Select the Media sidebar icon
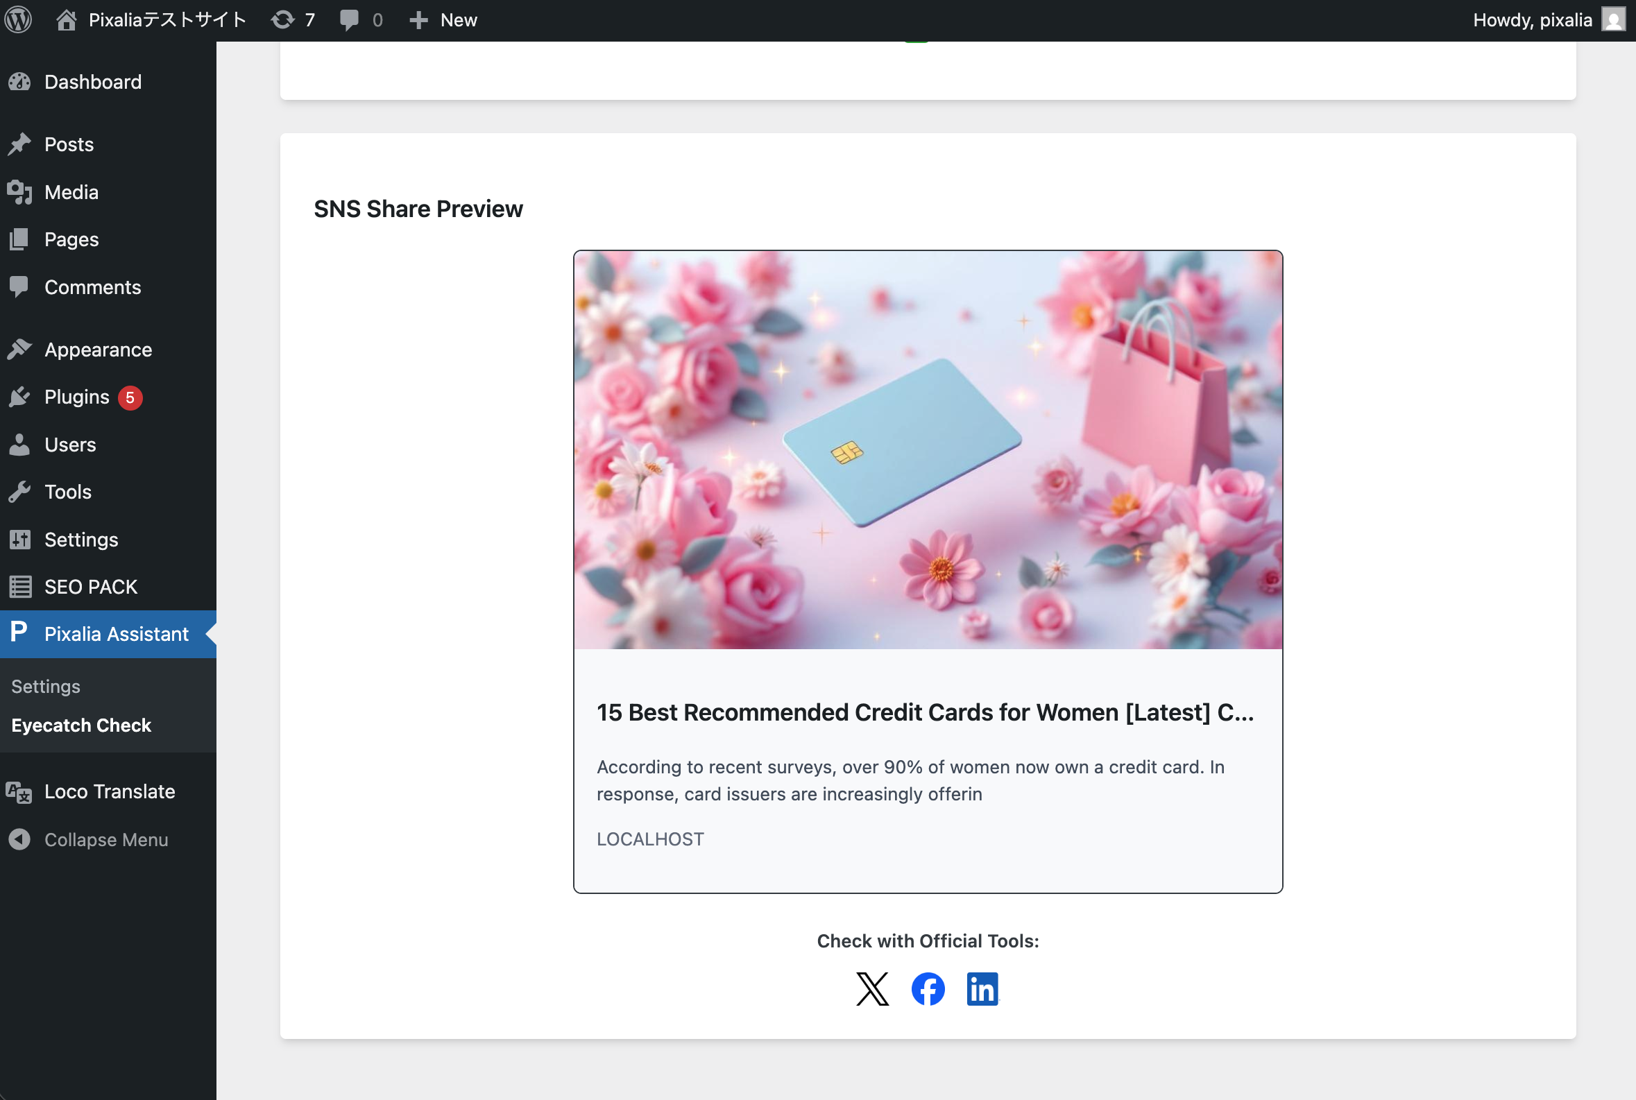The image size is (1636, 1100). point(20,191)
